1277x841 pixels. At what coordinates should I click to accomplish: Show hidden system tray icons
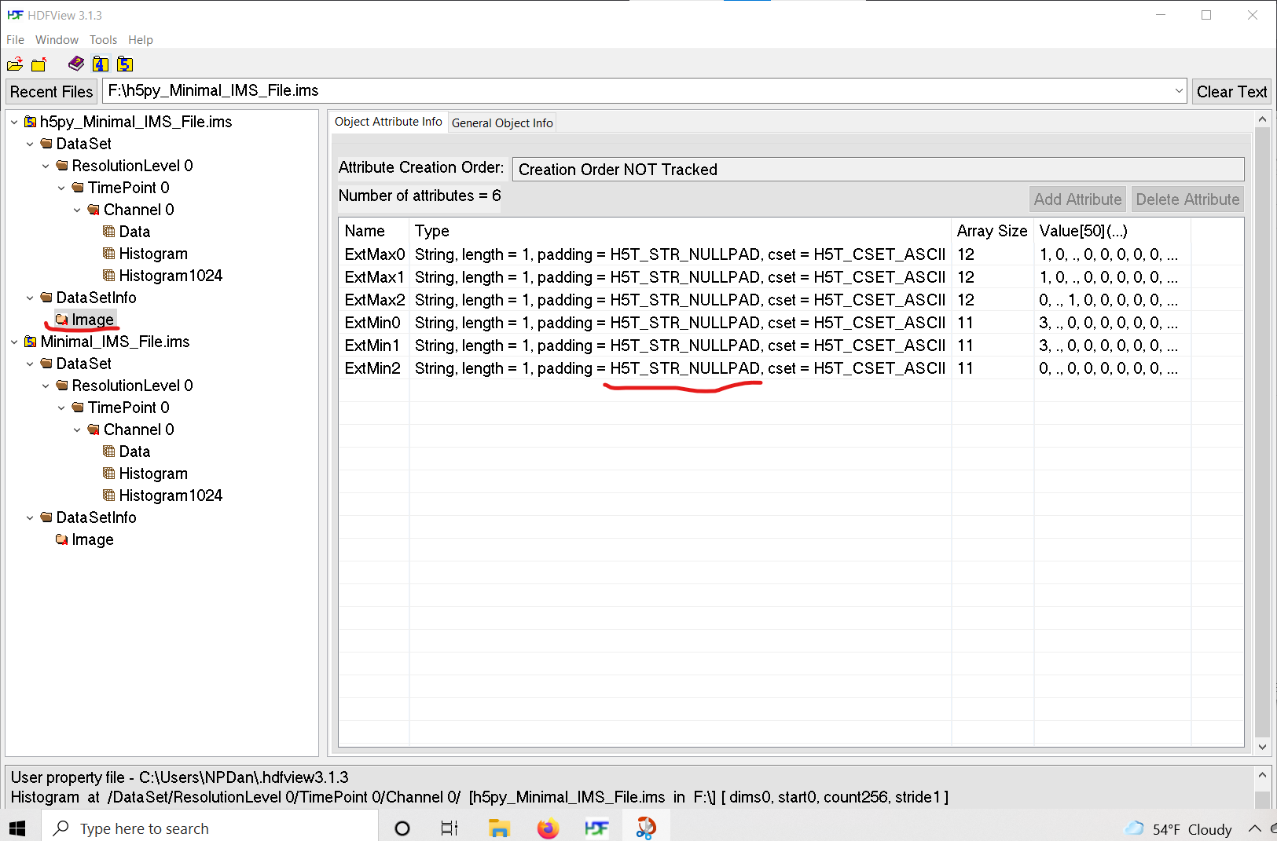point(1255,828)
